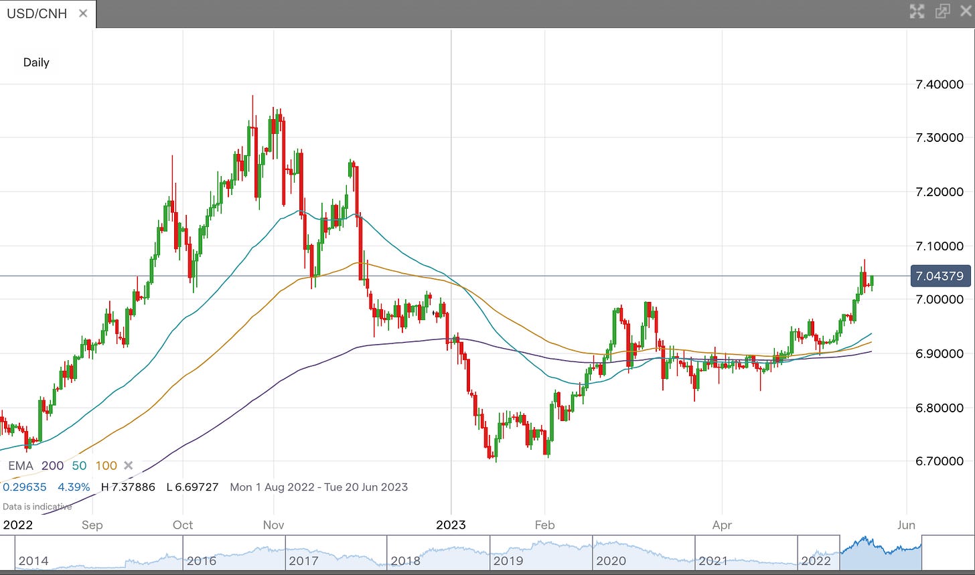The image size is (975, 575).
Task: Expand the chart to fullscreen with the arrows icon
Action: pos(917,11)
